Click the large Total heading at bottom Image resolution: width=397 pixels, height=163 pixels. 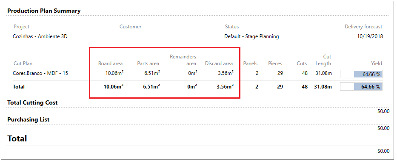(x=17, y=138)
